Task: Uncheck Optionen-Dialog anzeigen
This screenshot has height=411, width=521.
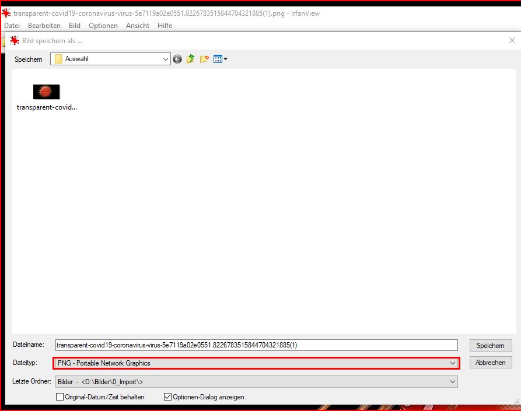Action: pyautogui.click(x=168, y=397)
